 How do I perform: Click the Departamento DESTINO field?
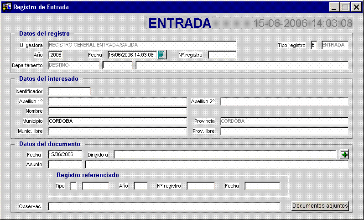[x=74, y=65]
